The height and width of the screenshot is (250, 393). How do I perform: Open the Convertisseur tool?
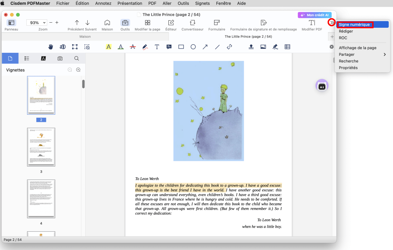pyautogui.click(x=192, y=24)
